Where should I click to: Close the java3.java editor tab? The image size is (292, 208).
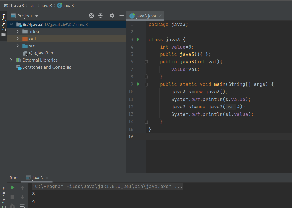(160, 16)
